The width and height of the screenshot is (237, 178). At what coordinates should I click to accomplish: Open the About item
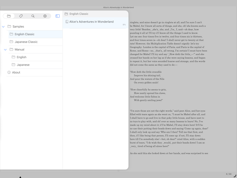[35, 72]
